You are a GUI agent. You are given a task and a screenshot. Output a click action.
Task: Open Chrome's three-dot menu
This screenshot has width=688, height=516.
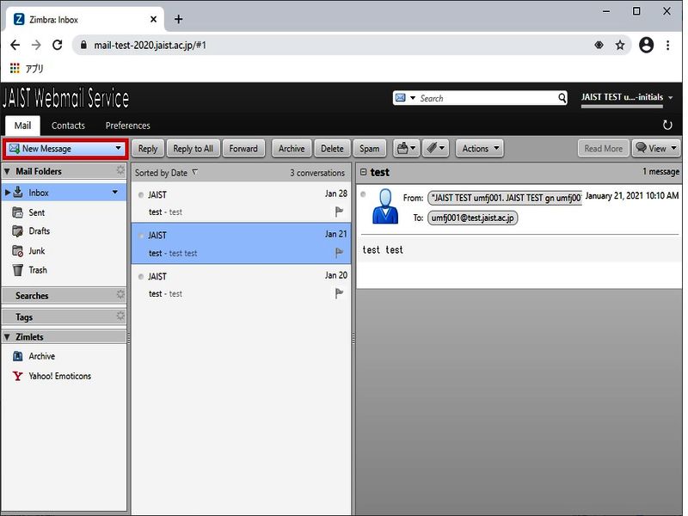[667, 45]
